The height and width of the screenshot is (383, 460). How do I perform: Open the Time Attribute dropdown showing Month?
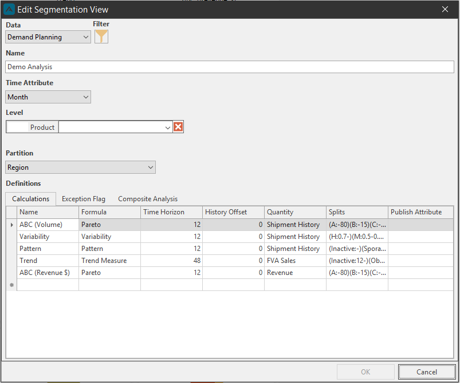click(48, 97)
